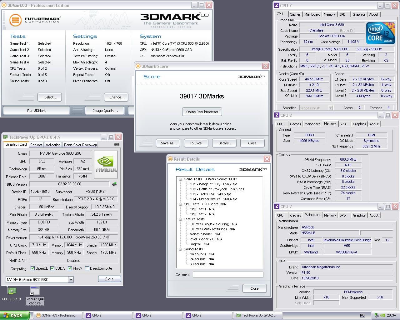Click Close button in GPU-Z
The height and width of the screenshot is (320, 400).
click(x=109, y=279)
